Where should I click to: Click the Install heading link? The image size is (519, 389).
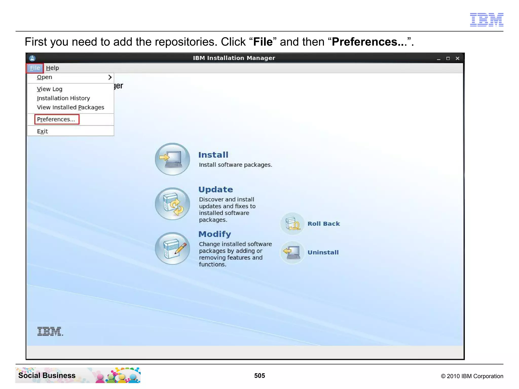click(213, 155)
